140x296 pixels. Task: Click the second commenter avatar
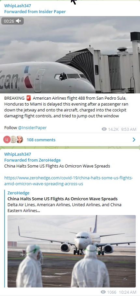pos(13,140)
